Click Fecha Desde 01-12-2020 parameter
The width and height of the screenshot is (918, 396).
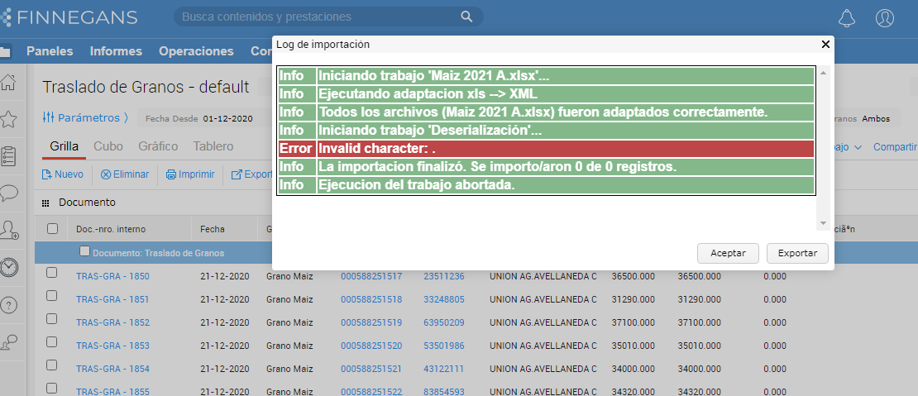pos(199,119)
